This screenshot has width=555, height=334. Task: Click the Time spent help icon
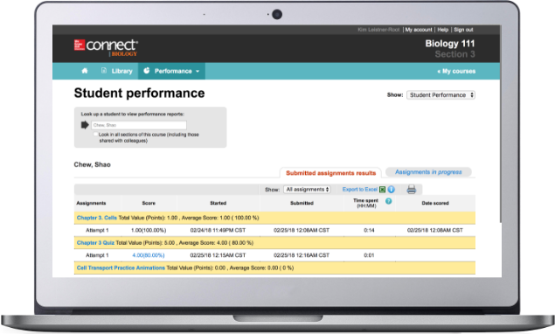point(388,201)
